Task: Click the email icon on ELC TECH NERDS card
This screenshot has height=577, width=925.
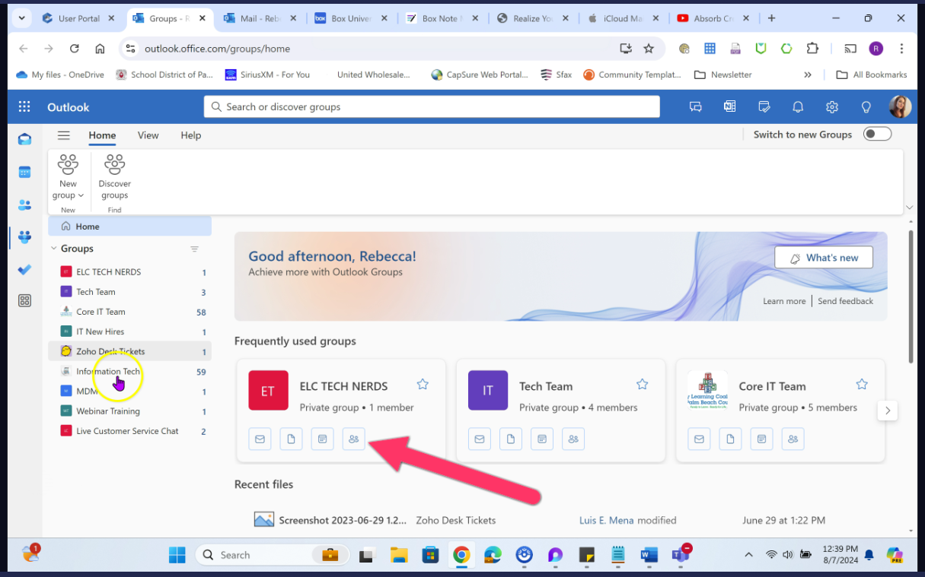Action: (x=260, y=439)
